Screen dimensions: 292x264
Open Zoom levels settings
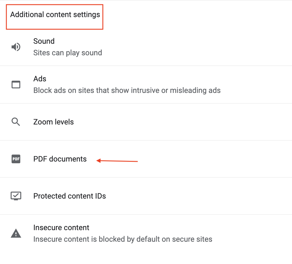(54, 122)
